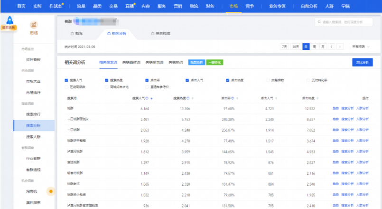The width and height of the screenshot is (382, 209).
Task: Select the 关联品牌词 sub-tab
Action: tap(131, 62)
